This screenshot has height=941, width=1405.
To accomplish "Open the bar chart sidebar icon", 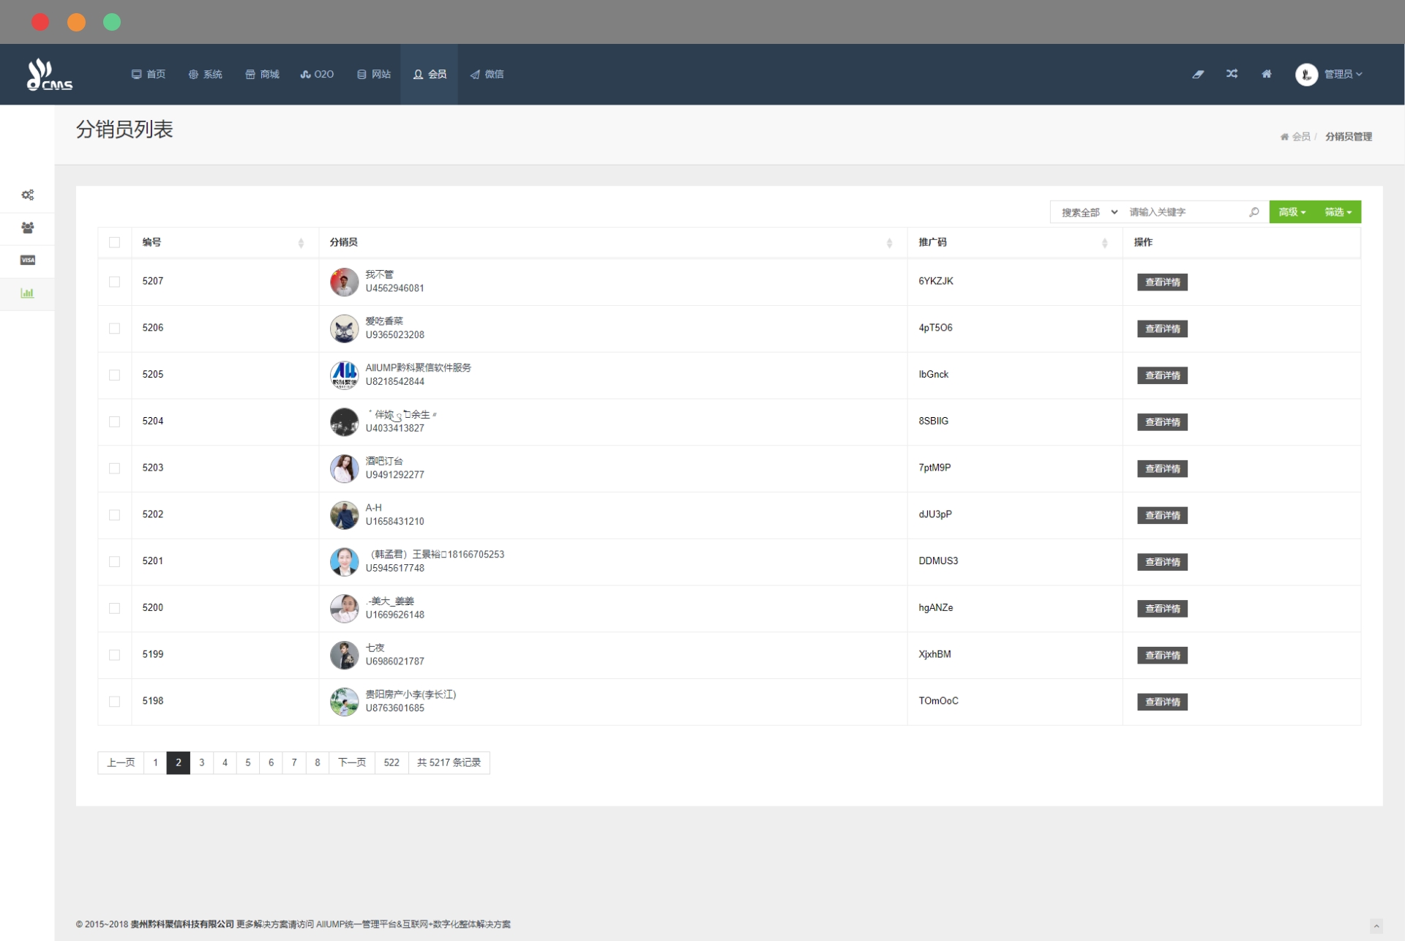I will pyautogui.click(x=28, y=293).
